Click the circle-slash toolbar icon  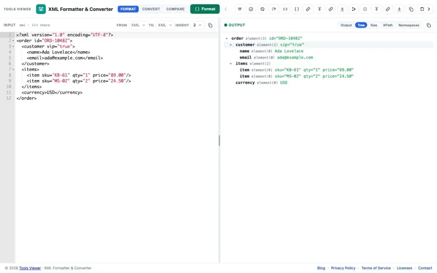(262, 9)
